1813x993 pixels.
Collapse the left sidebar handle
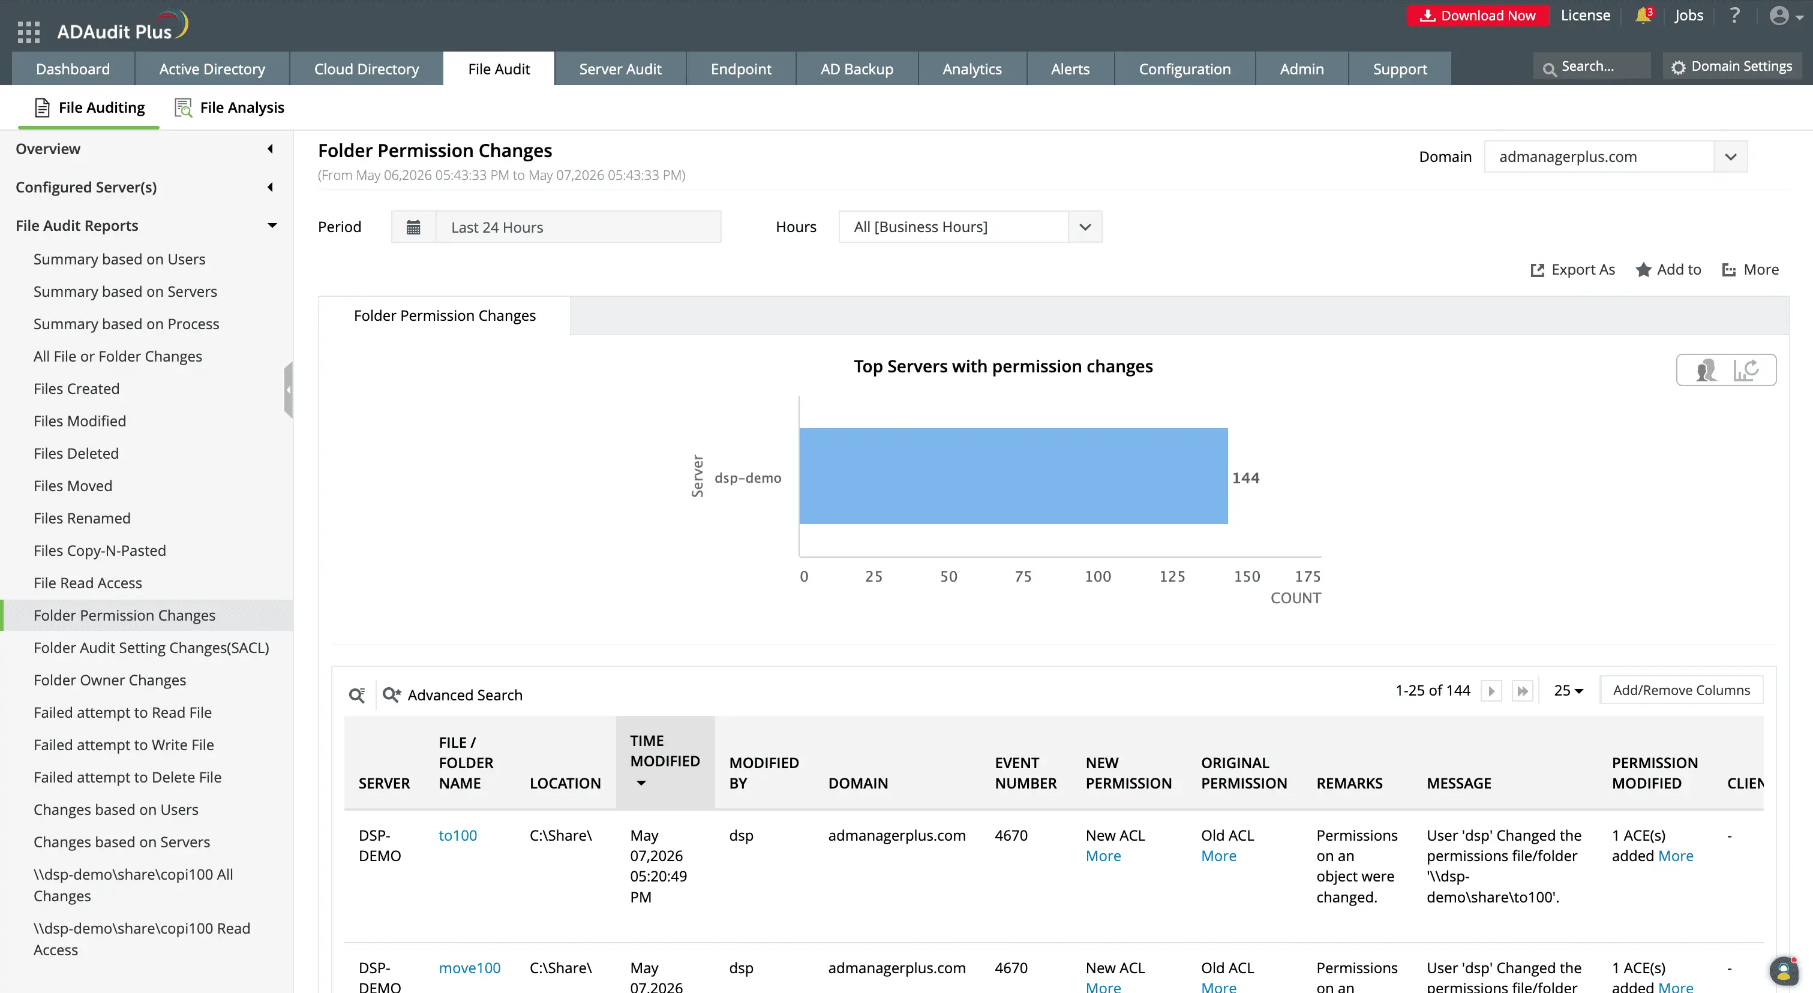289,390
